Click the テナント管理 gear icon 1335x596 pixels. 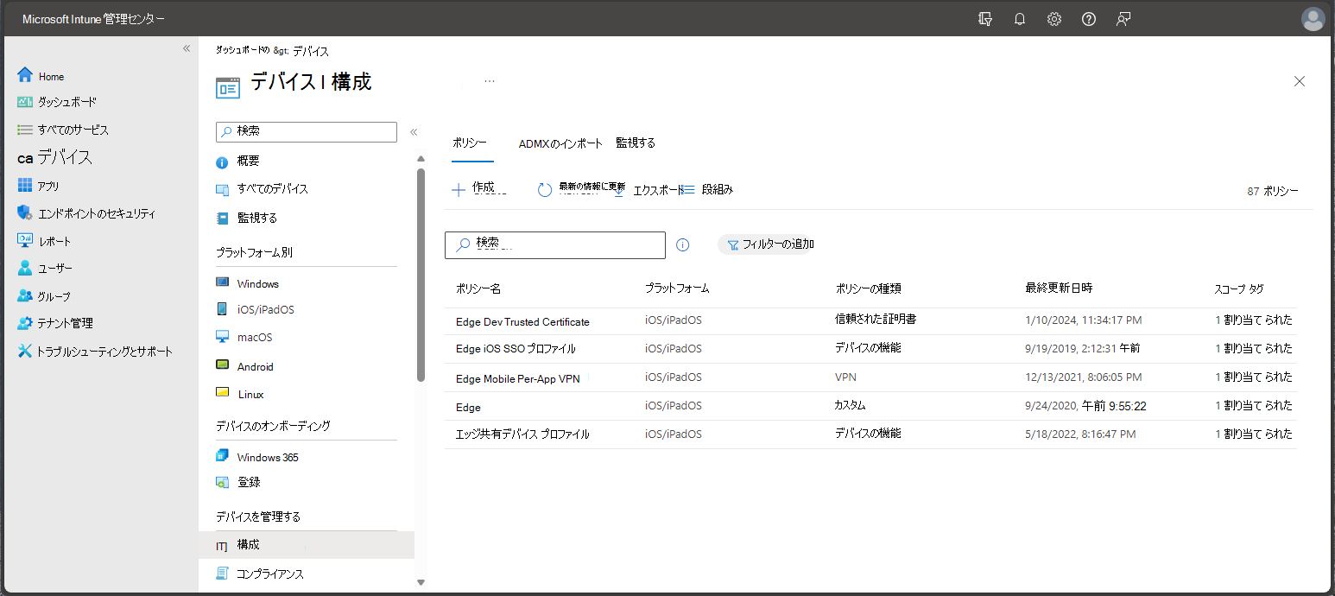[25, 323]
